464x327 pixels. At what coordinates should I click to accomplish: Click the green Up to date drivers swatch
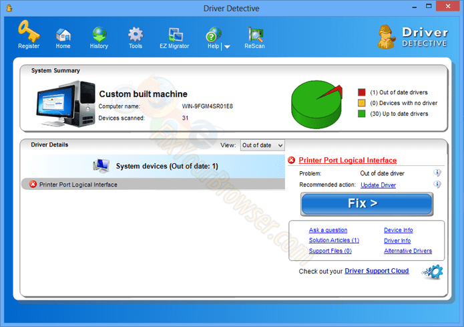[361, 114]
